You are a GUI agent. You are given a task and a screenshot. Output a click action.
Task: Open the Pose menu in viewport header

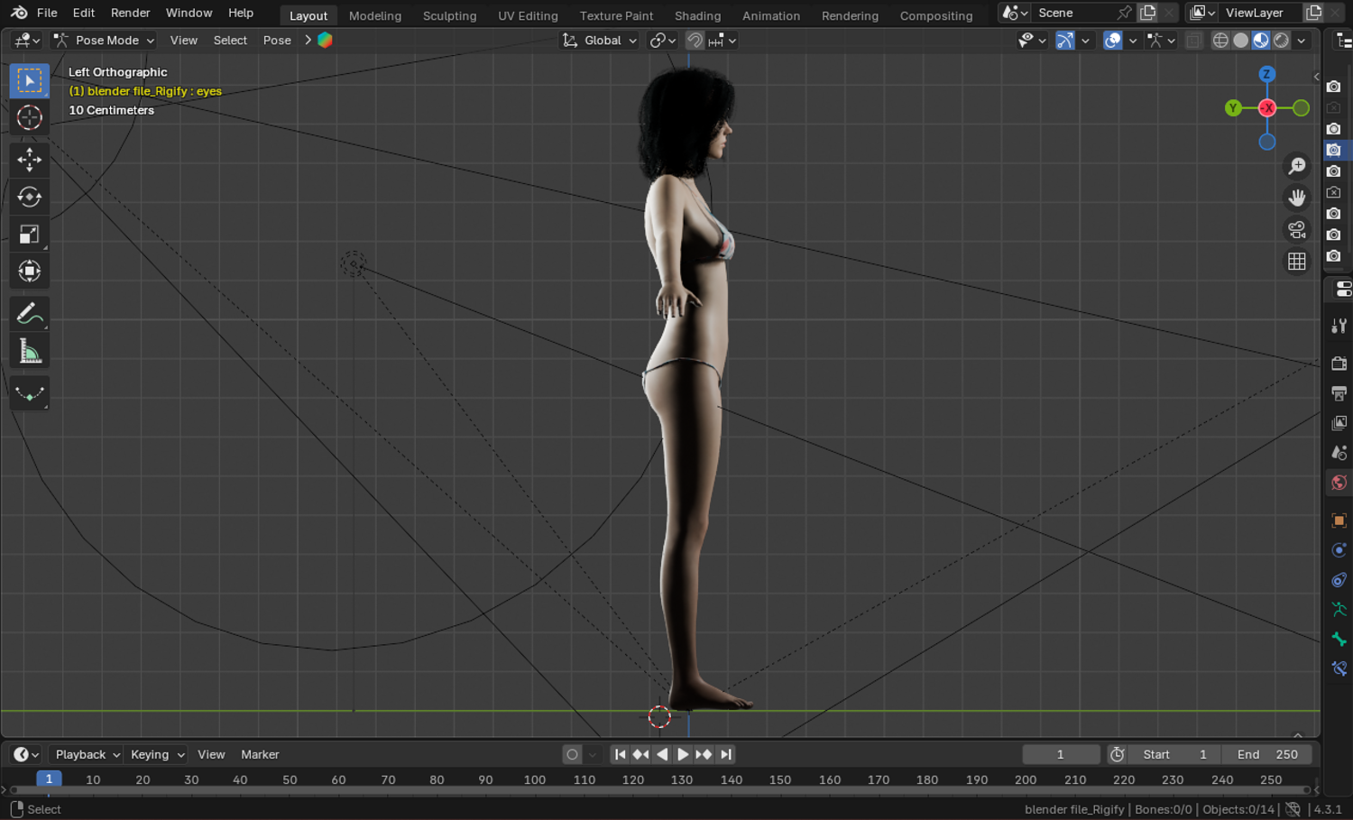click(x=277, y=41)
